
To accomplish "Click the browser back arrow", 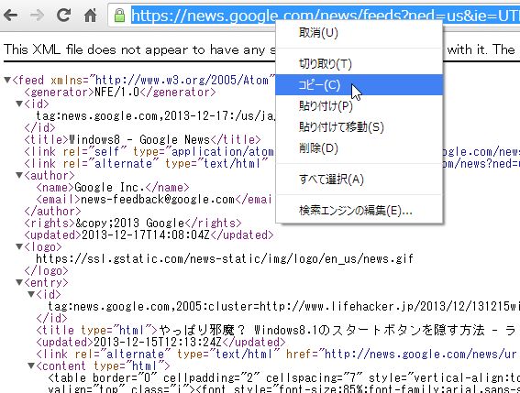I will [x=11, y=16].
